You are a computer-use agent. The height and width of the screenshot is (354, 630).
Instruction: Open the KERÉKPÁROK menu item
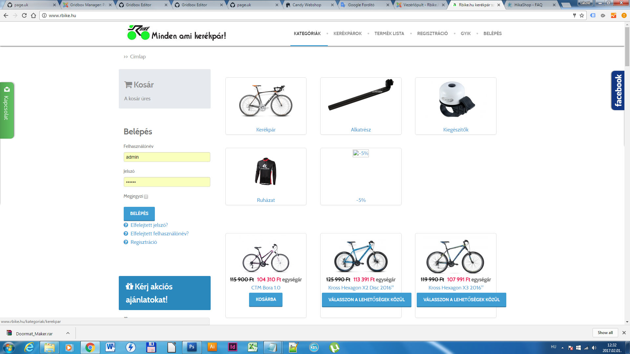tap(347, 33)
